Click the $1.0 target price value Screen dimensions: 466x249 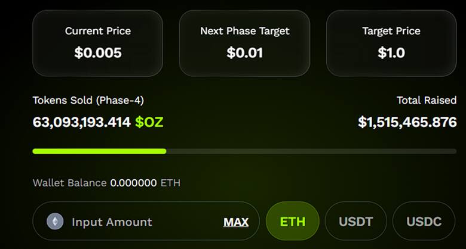pyautogui.click(x=391, y=52)
